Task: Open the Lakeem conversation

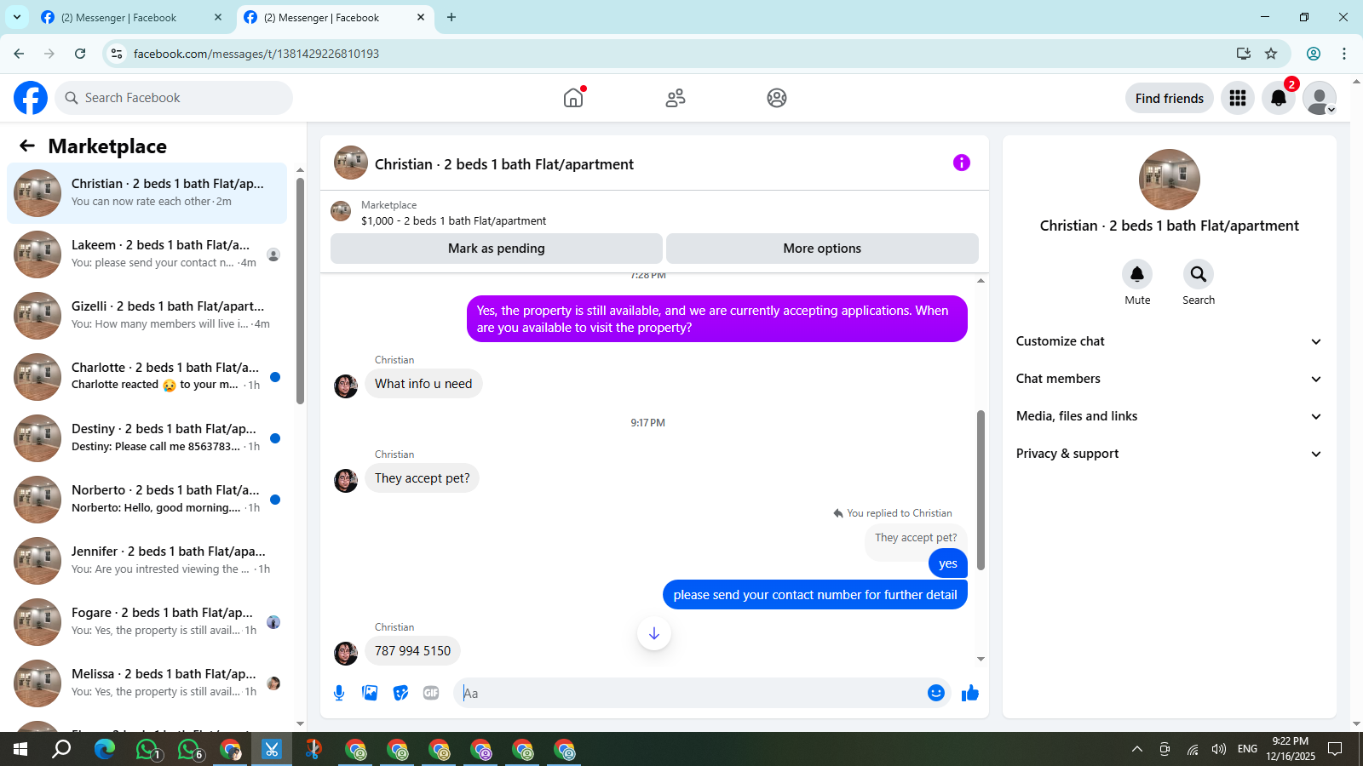Action: point(147,254)
